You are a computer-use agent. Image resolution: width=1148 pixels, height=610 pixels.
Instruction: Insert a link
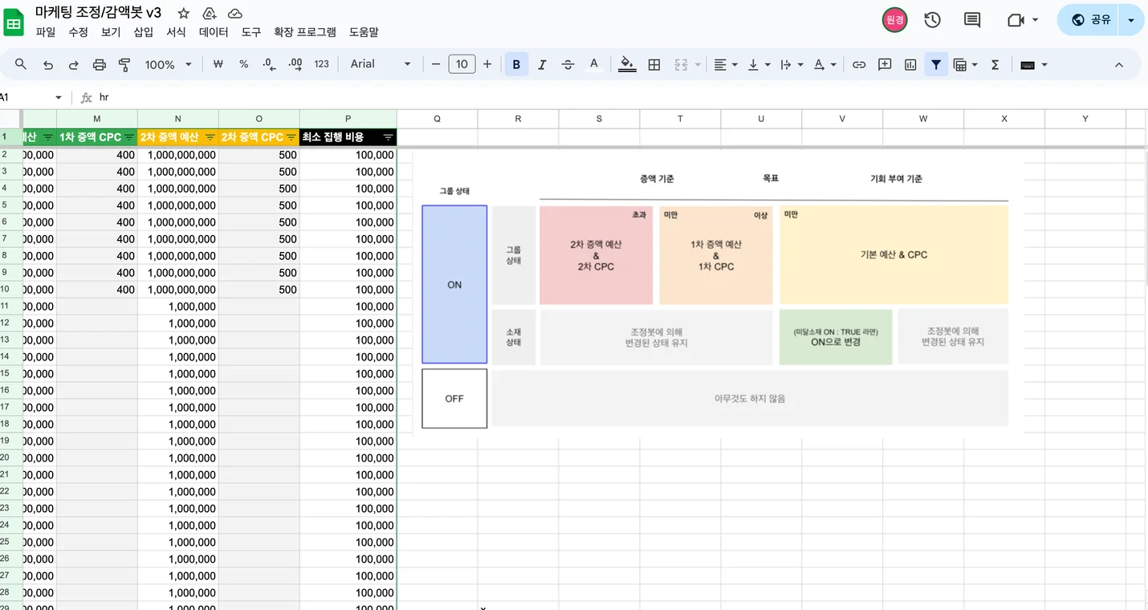pos(859,64)
